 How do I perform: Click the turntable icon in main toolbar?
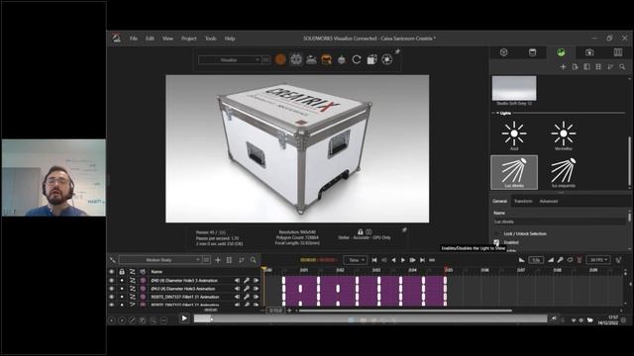tap(311, 59)
